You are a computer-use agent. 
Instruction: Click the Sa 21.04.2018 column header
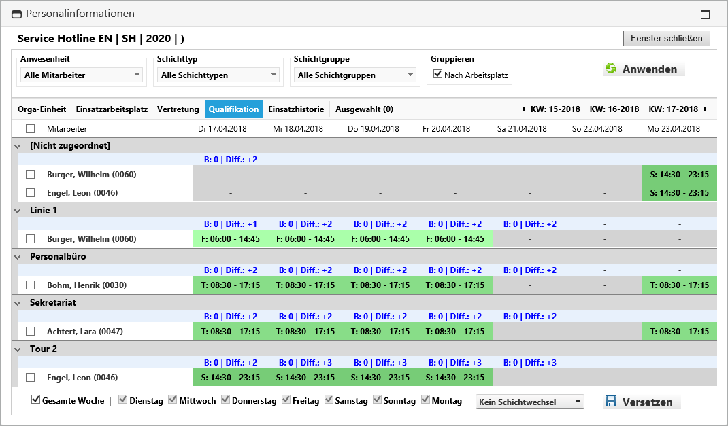pos(522,129)
